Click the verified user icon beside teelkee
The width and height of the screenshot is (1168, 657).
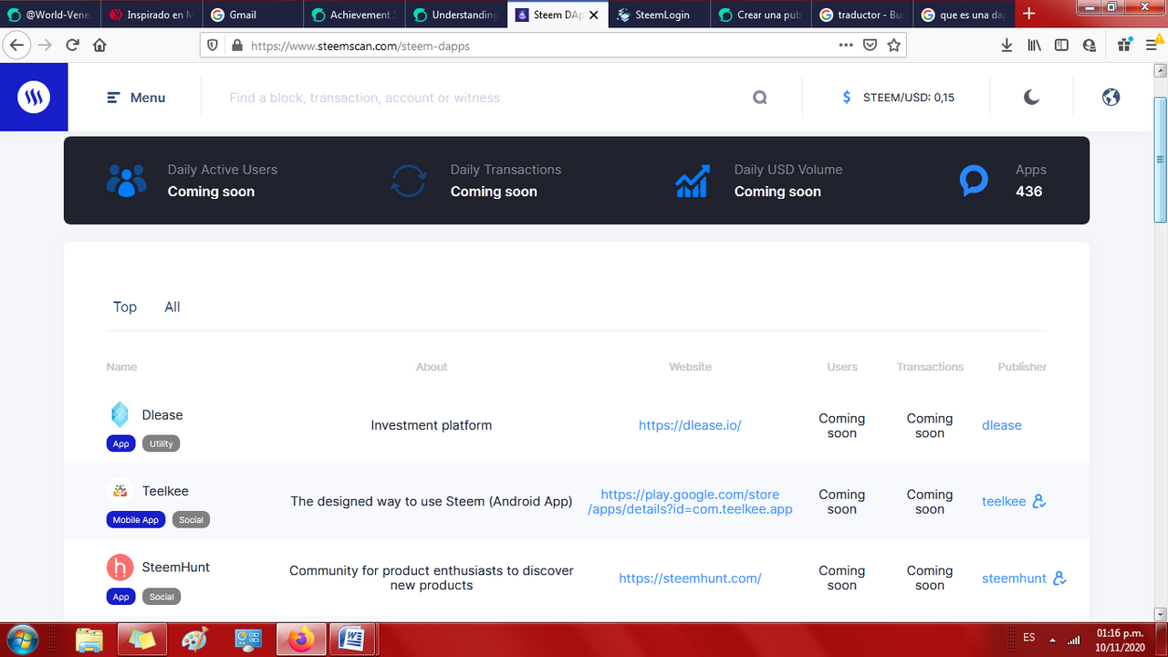click(1038, 501)
